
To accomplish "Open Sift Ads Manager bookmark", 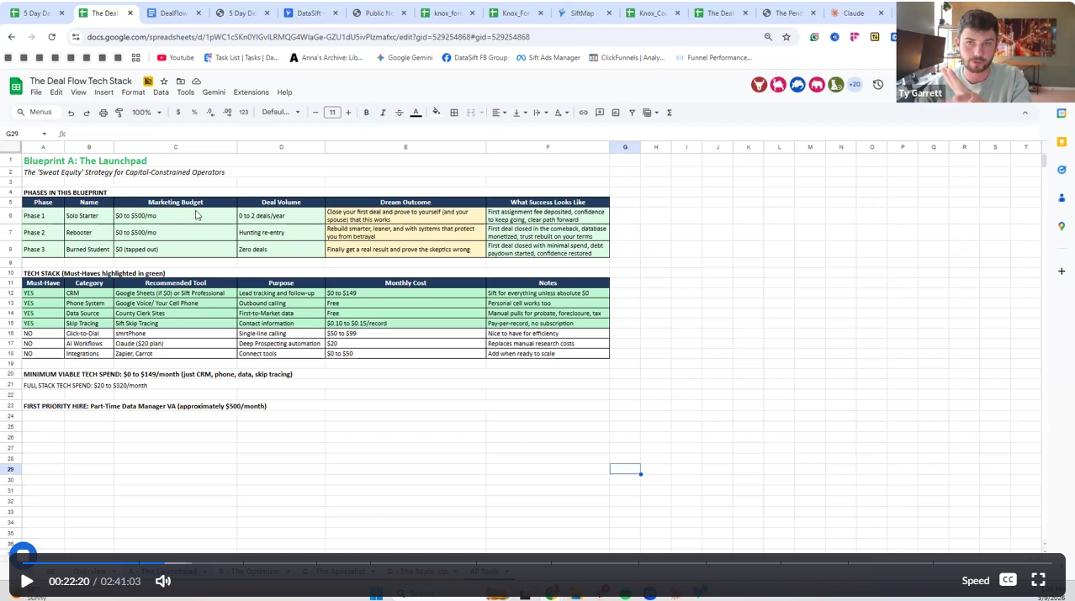I will [548, 58].
